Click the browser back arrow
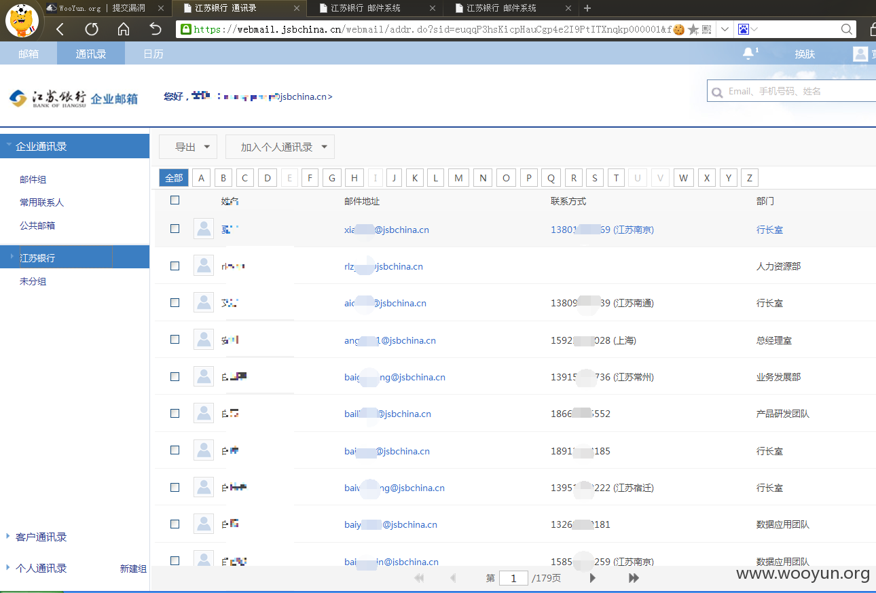Viewport: 876px width, 593px height. (x=60, y=29)
